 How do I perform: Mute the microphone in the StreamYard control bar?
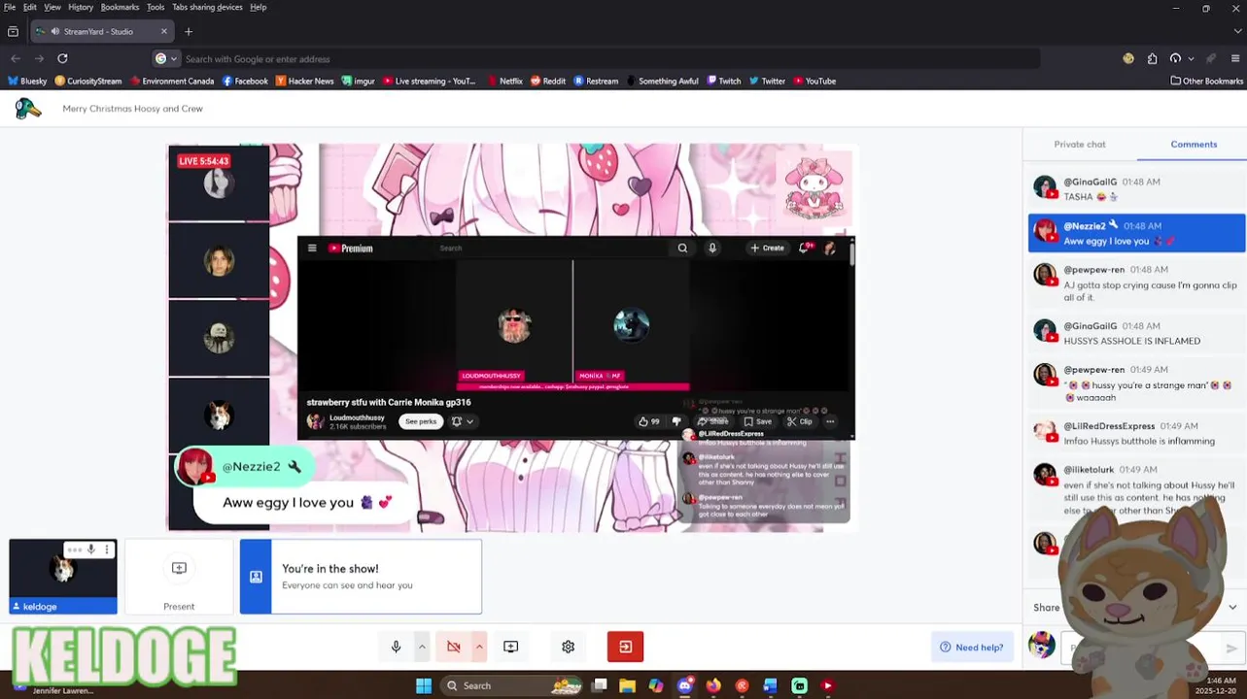396,647
